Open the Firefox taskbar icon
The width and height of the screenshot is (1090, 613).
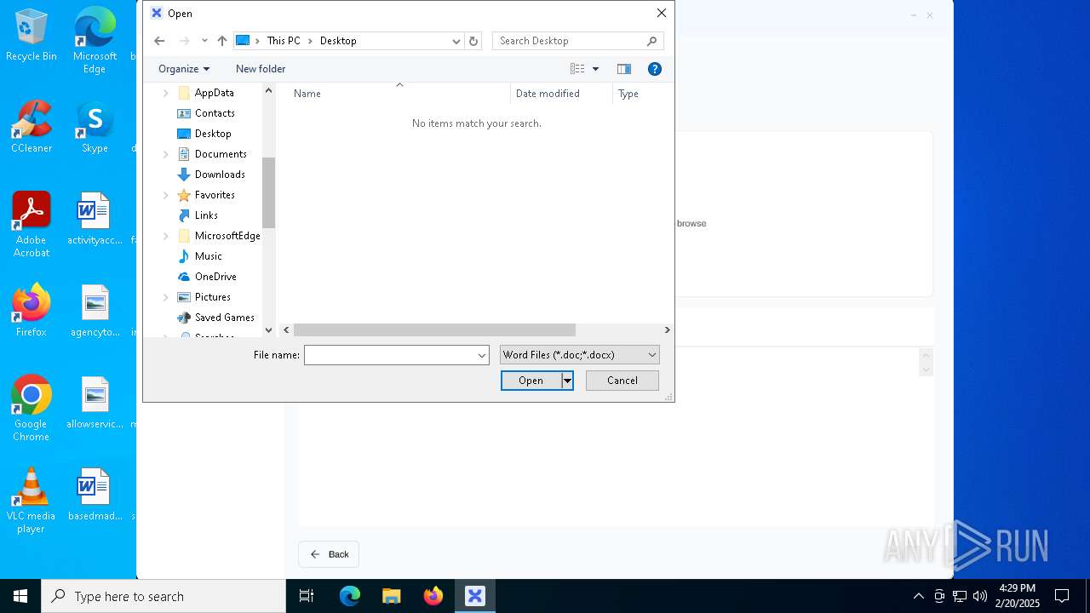[433, 596]
